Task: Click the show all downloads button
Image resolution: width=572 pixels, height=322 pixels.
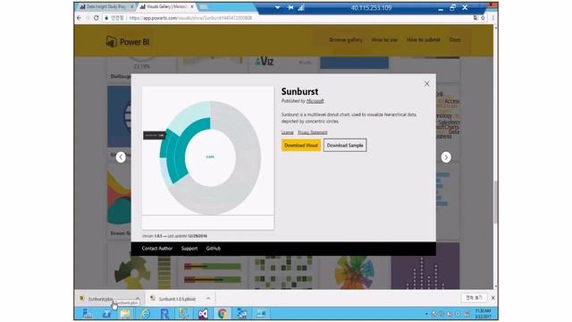Action: point(474,298)
